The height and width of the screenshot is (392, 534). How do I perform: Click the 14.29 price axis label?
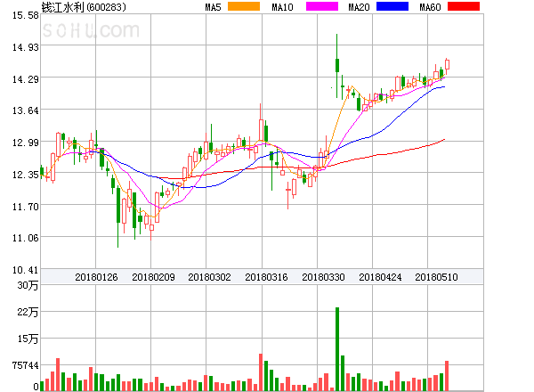coord(26,79)
